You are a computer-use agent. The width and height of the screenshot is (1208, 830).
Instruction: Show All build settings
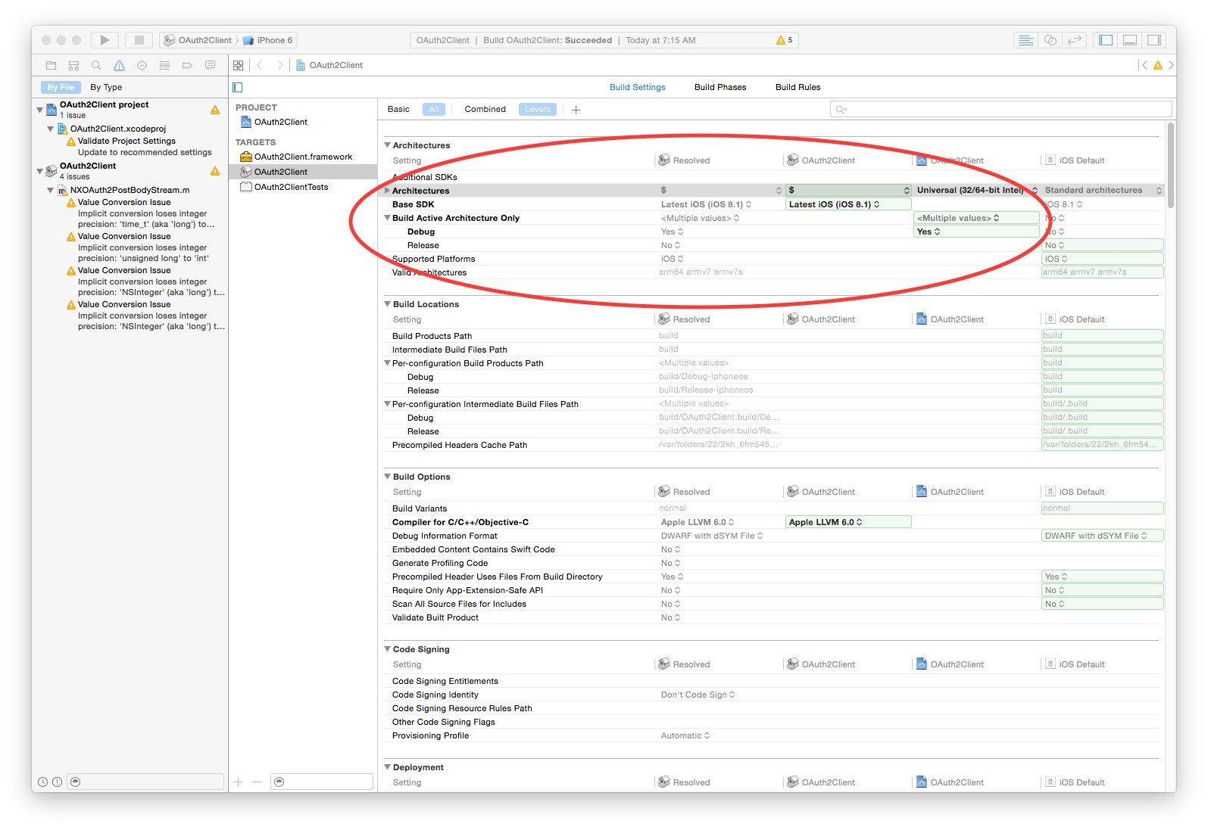coord(434,109)
